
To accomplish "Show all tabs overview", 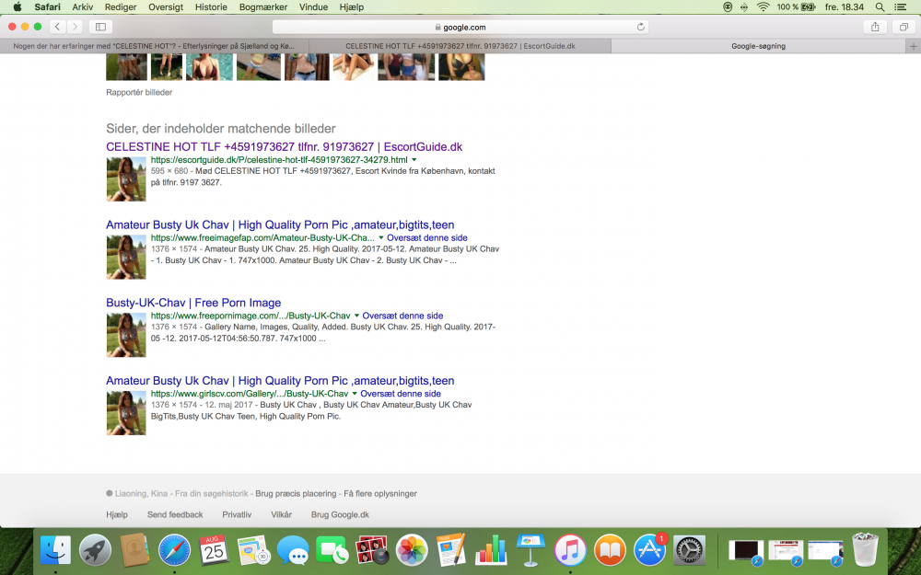I will [x=904, y=27].
